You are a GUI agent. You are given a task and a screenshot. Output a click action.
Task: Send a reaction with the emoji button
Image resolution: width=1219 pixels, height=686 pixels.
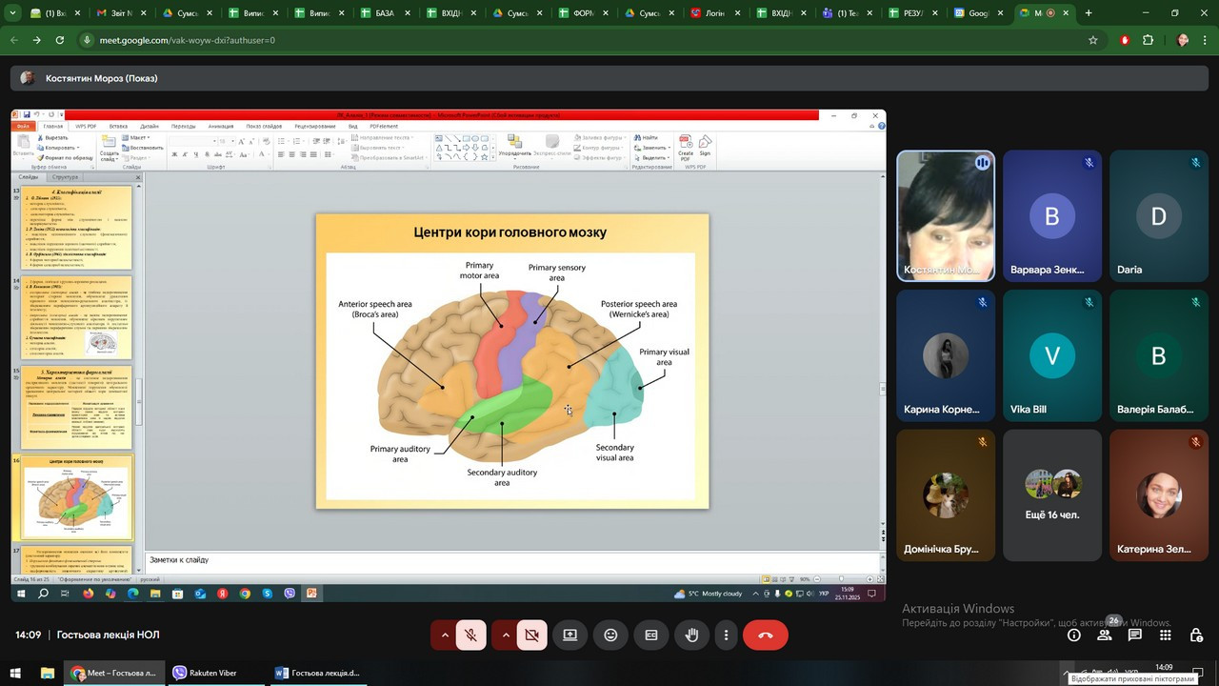(610, 635)
